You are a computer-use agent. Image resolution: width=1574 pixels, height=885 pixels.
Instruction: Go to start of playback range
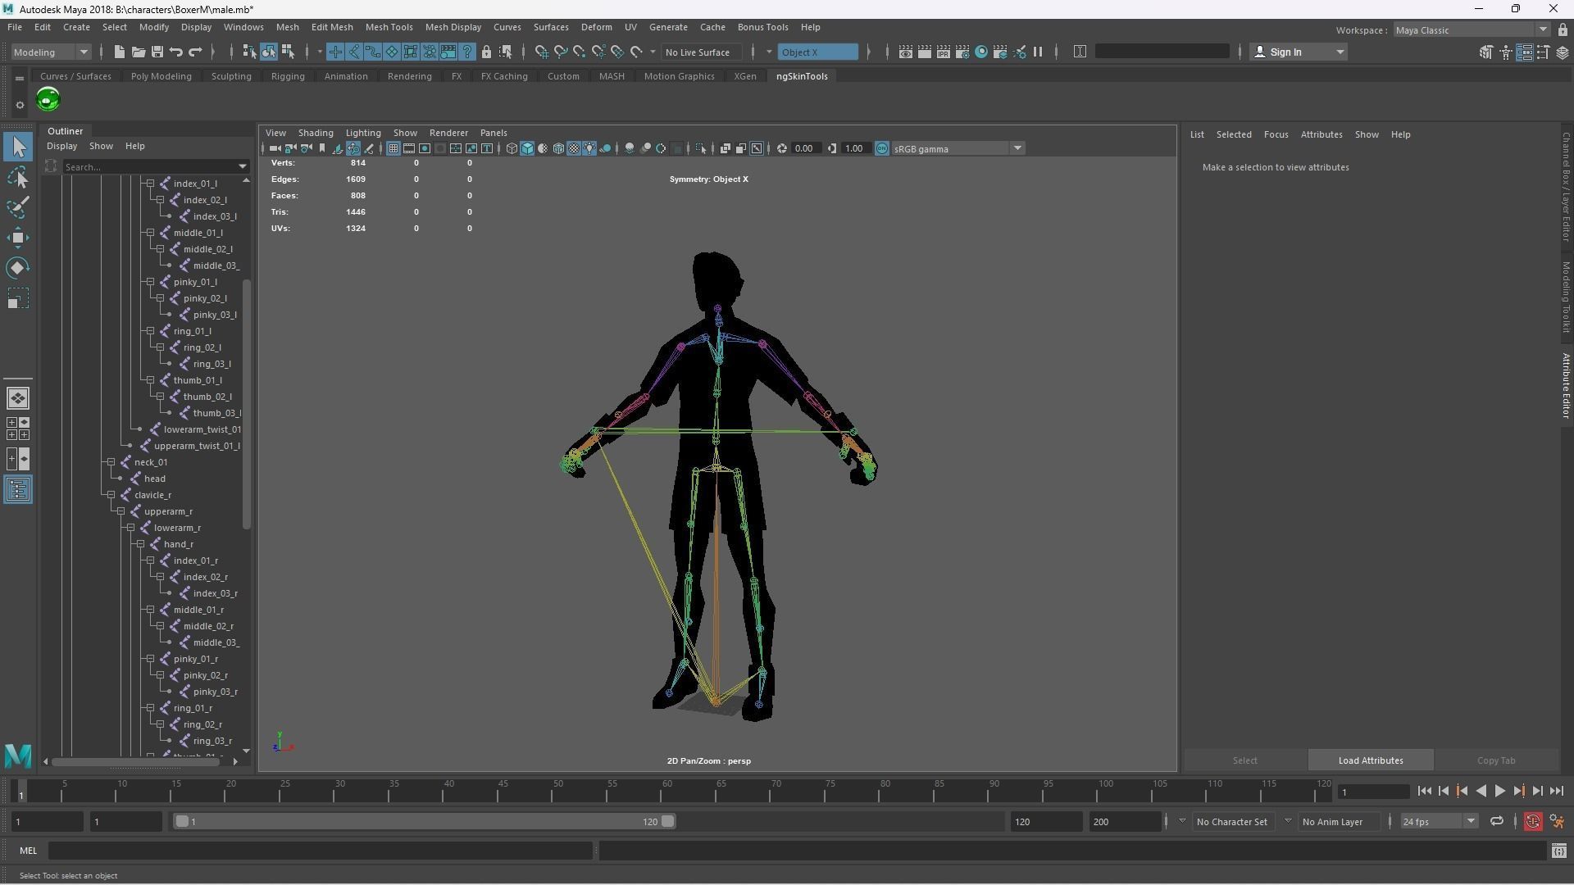pyautogui.click(x=1424, y=792)
